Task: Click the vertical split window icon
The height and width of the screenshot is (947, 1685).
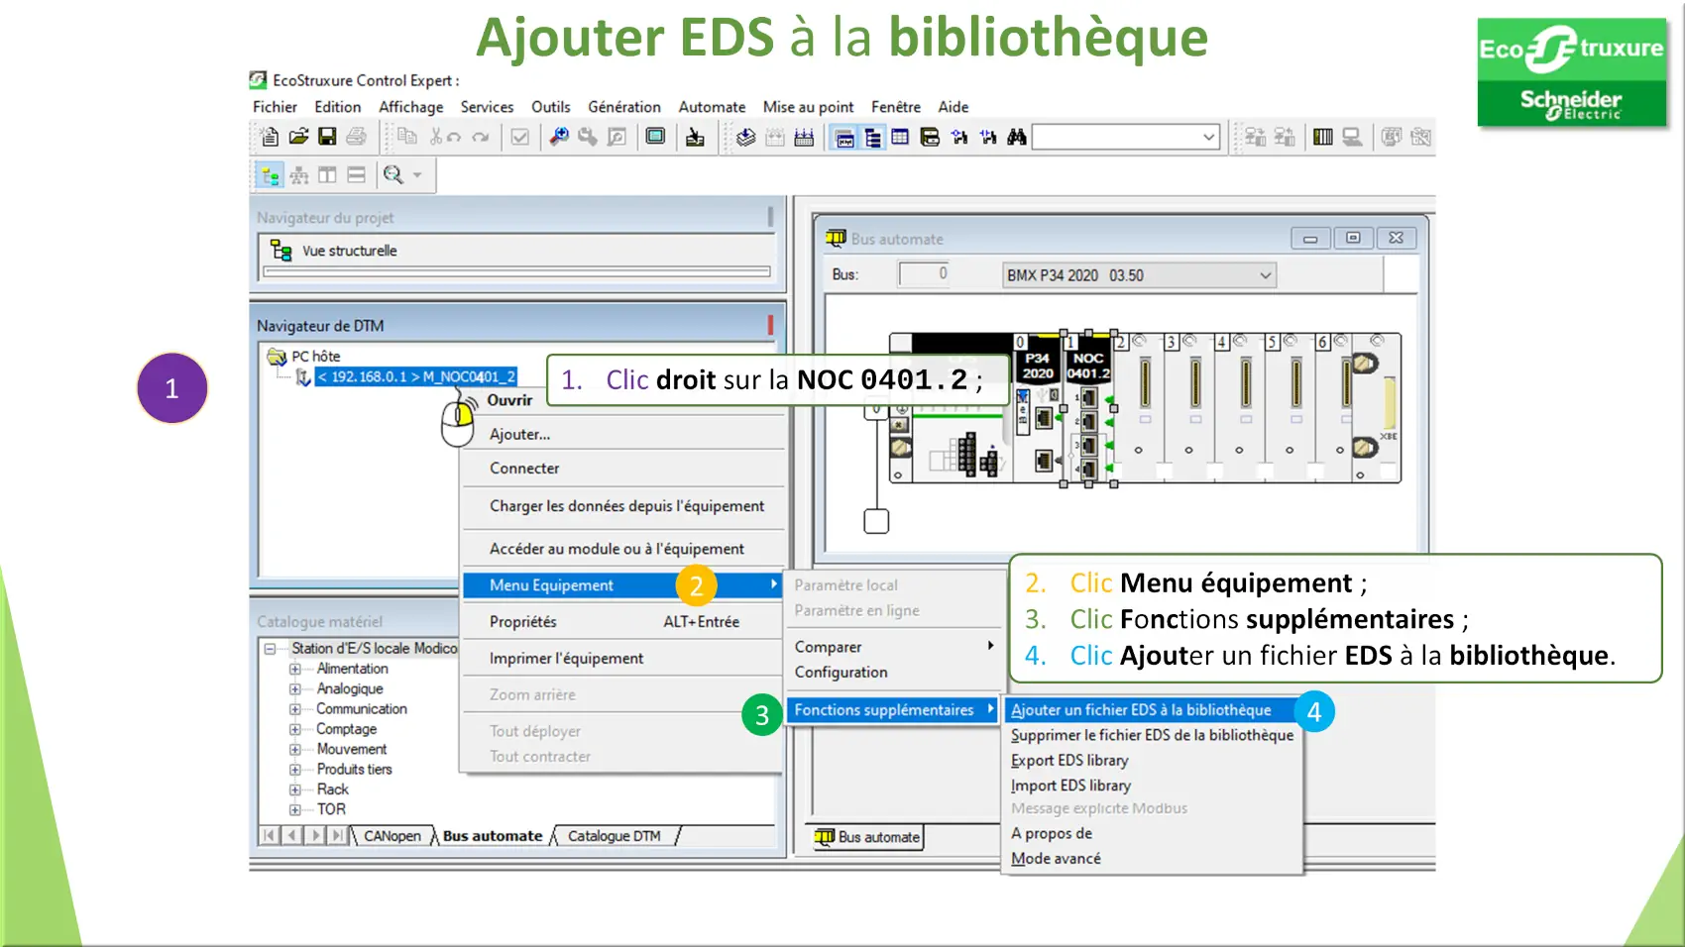Action: click(x=327, y=175)
